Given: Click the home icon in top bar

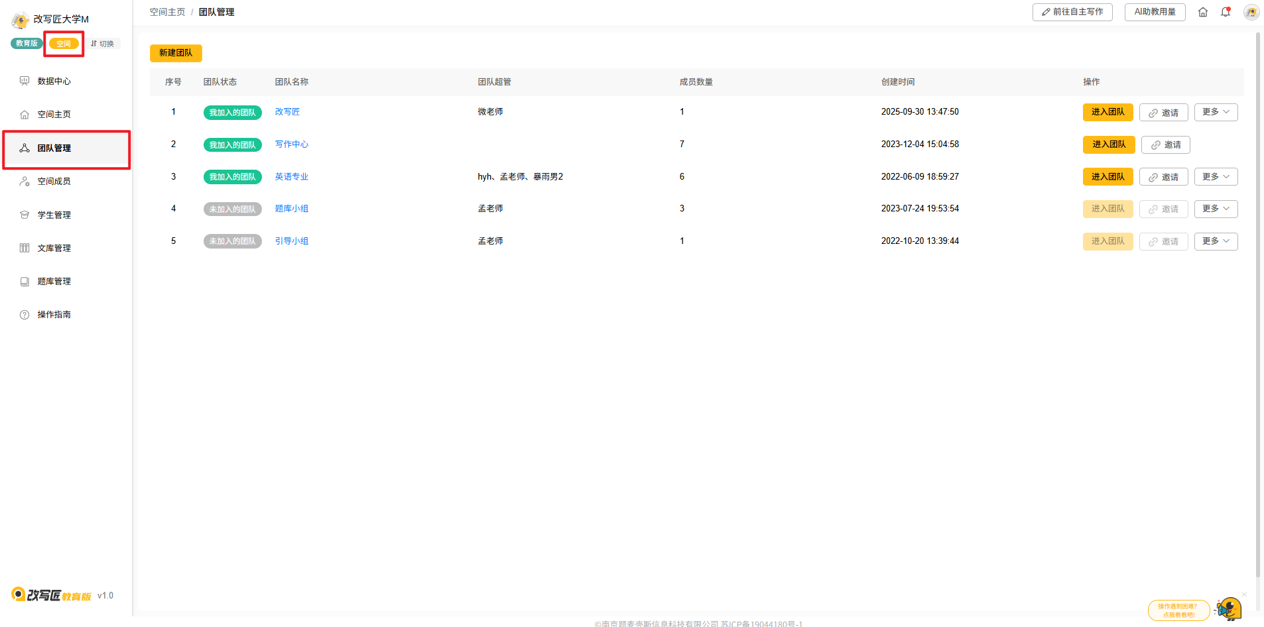Looking at the screenshot, I should [x=1202, y=12].
